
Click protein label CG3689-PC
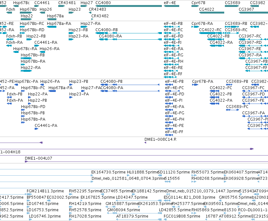tap(237, 107)
